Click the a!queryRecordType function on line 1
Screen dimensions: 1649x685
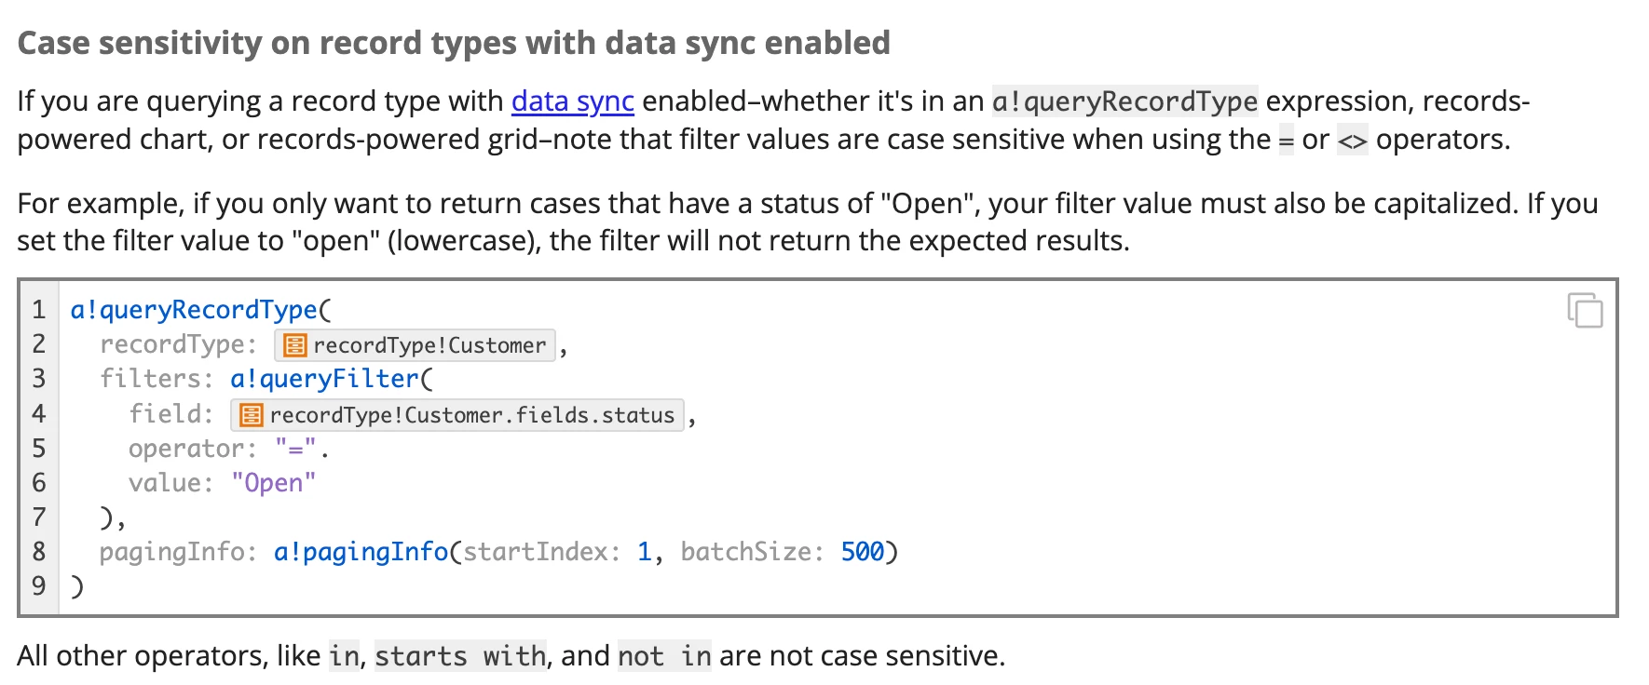pos(194,310)
